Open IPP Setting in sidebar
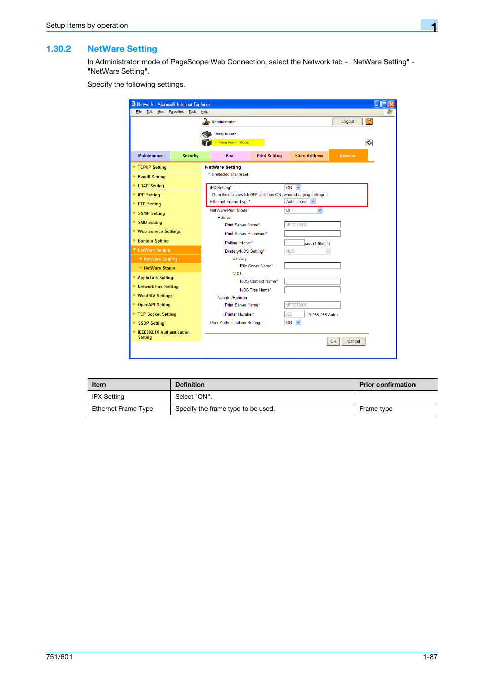This screenshot has height=685, width=484. pyautogui.click(x=149, y=195)
